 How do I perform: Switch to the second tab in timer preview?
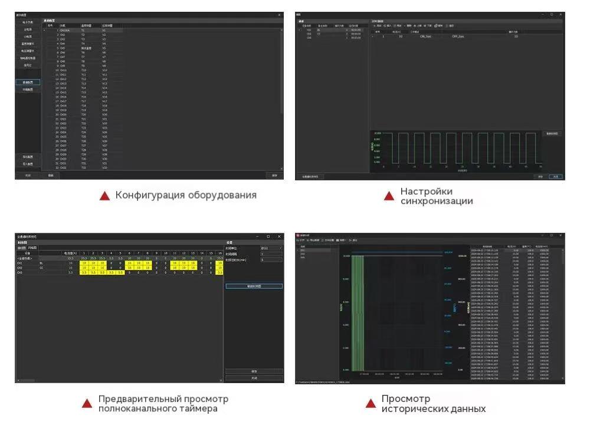click(32, 248)
